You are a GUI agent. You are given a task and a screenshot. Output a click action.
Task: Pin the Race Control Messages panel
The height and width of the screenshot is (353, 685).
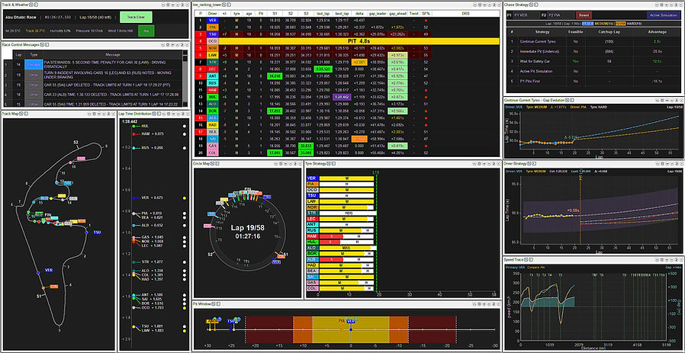(182, 44)
